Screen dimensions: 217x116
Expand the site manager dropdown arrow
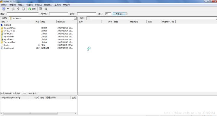tap(8, 9)
